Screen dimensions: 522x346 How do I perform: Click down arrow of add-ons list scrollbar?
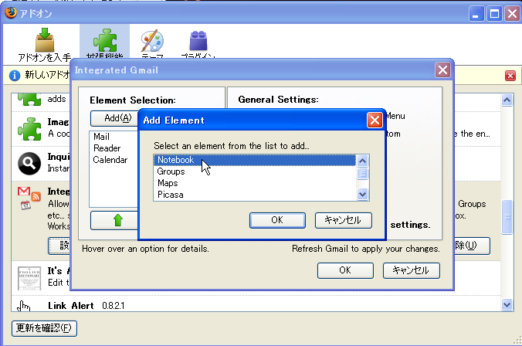click(x=507, y=304)
